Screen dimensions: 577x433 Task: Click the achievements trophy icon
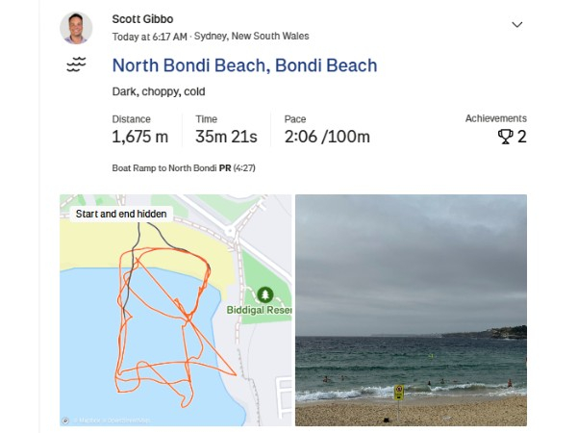coord(506,137)
